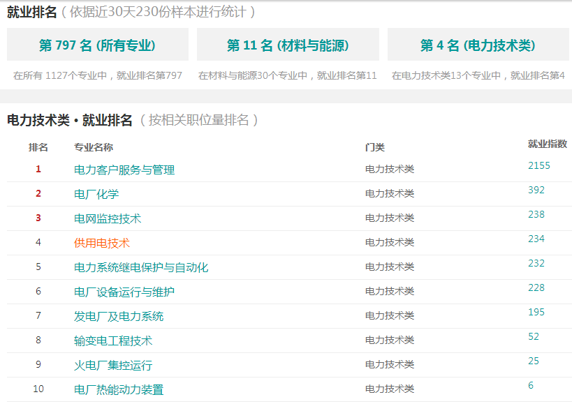Click the note 按相关职位量排名
572x404 pixels.
pyautogui.click(x=199, y=120)
